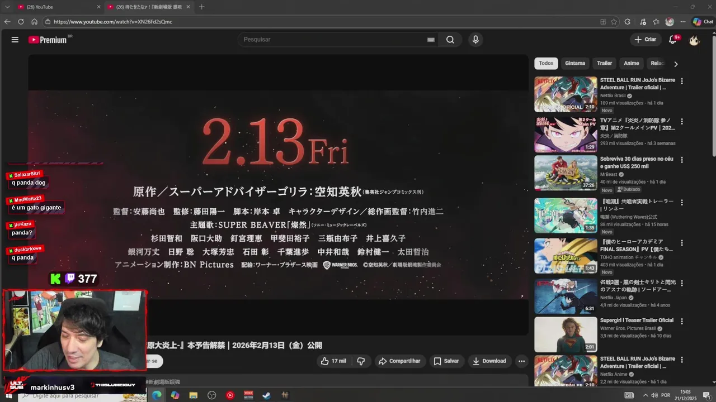Go back in browser
Viewport: 716px width, 402px height.
pyautogui.click(x=7, y=22)
